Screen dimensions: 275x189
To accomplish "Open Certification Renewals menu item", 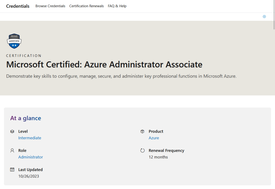I will [x=86, y=6].
